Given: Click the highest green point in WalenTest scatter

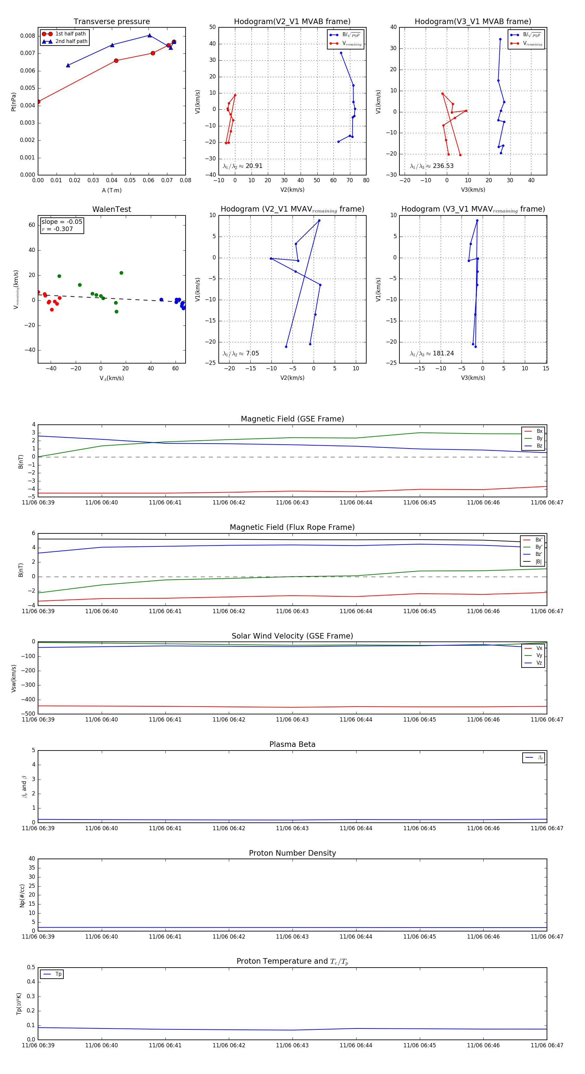Looking at the screenshot, I should (121, 273).
